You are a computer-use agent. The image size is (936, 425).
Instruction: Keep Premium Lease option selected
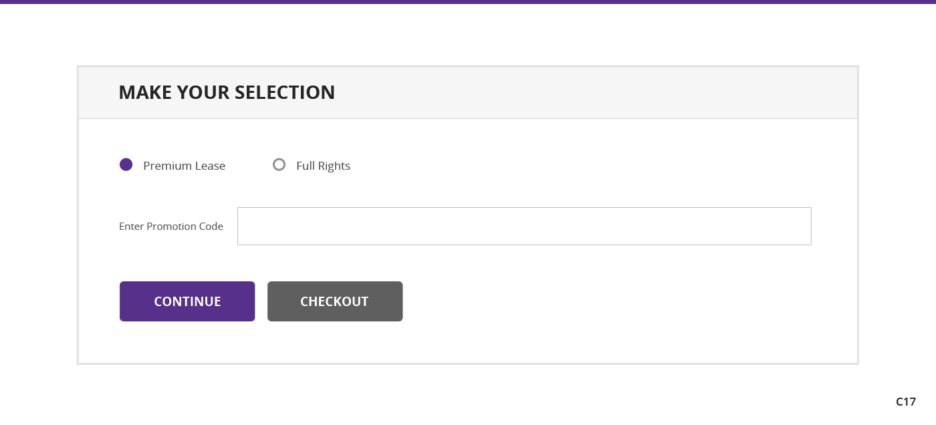pyautogui.click(x=126, y=165)
